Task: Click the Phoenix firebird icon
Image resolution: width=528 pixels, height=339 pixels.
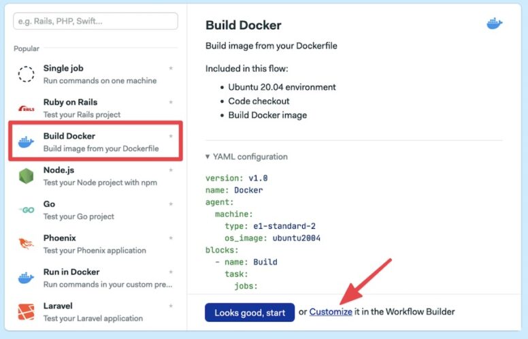Action: coord(26,244)
